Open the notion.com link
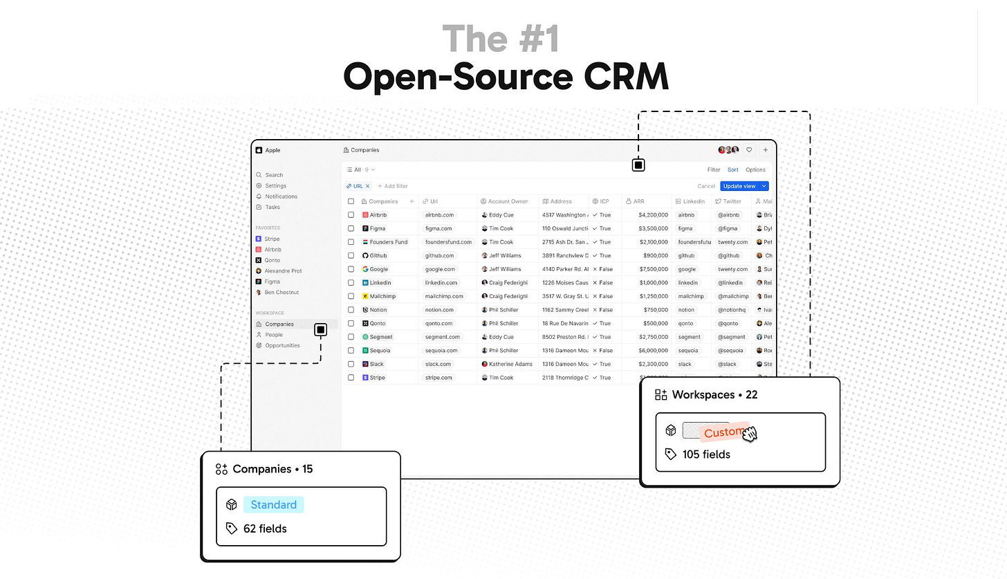This screenshot has height=579, width=1007. pos(439,310)
